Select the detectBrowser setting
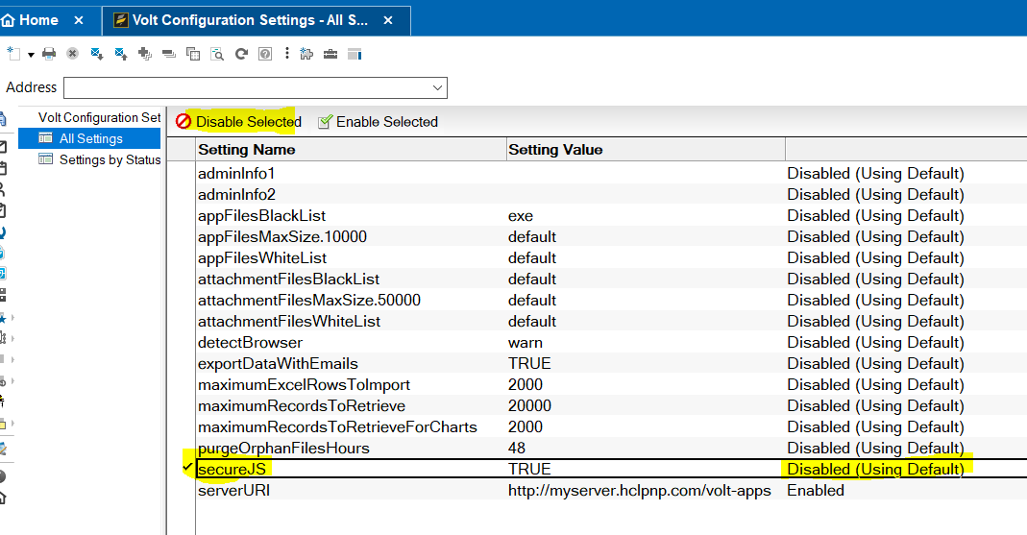 pos(250,342)
